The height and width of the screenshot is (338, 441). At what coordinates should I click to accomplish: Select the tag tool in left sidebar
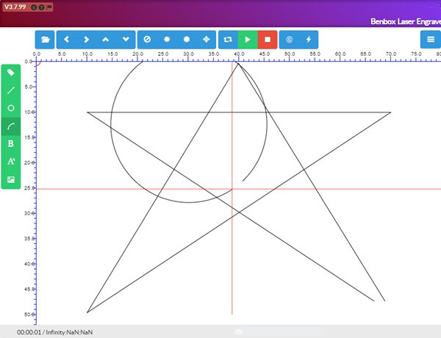point(11,73)
